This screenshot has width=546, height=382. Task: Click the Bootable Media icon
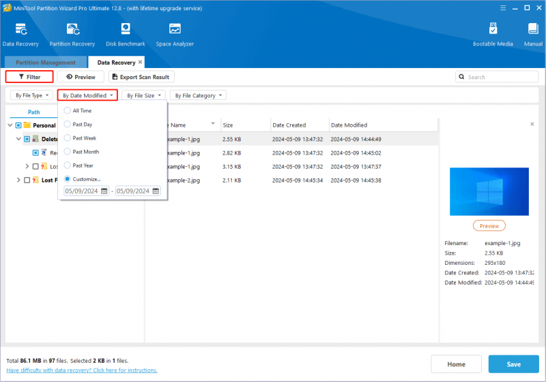[x=493, y=34]
